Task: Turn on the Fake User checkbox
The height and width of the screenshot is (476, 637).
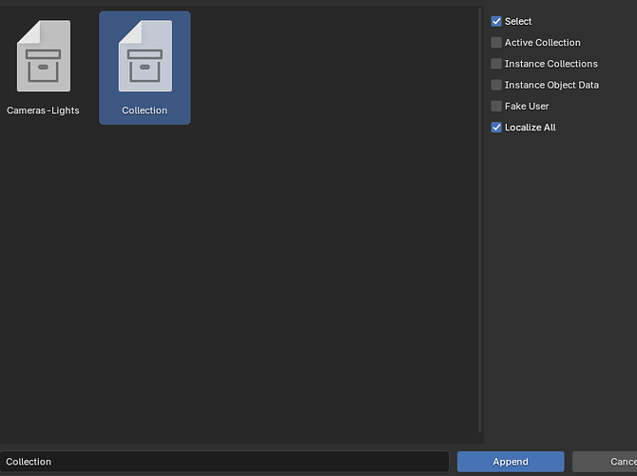Action: (x=496, y=106)
